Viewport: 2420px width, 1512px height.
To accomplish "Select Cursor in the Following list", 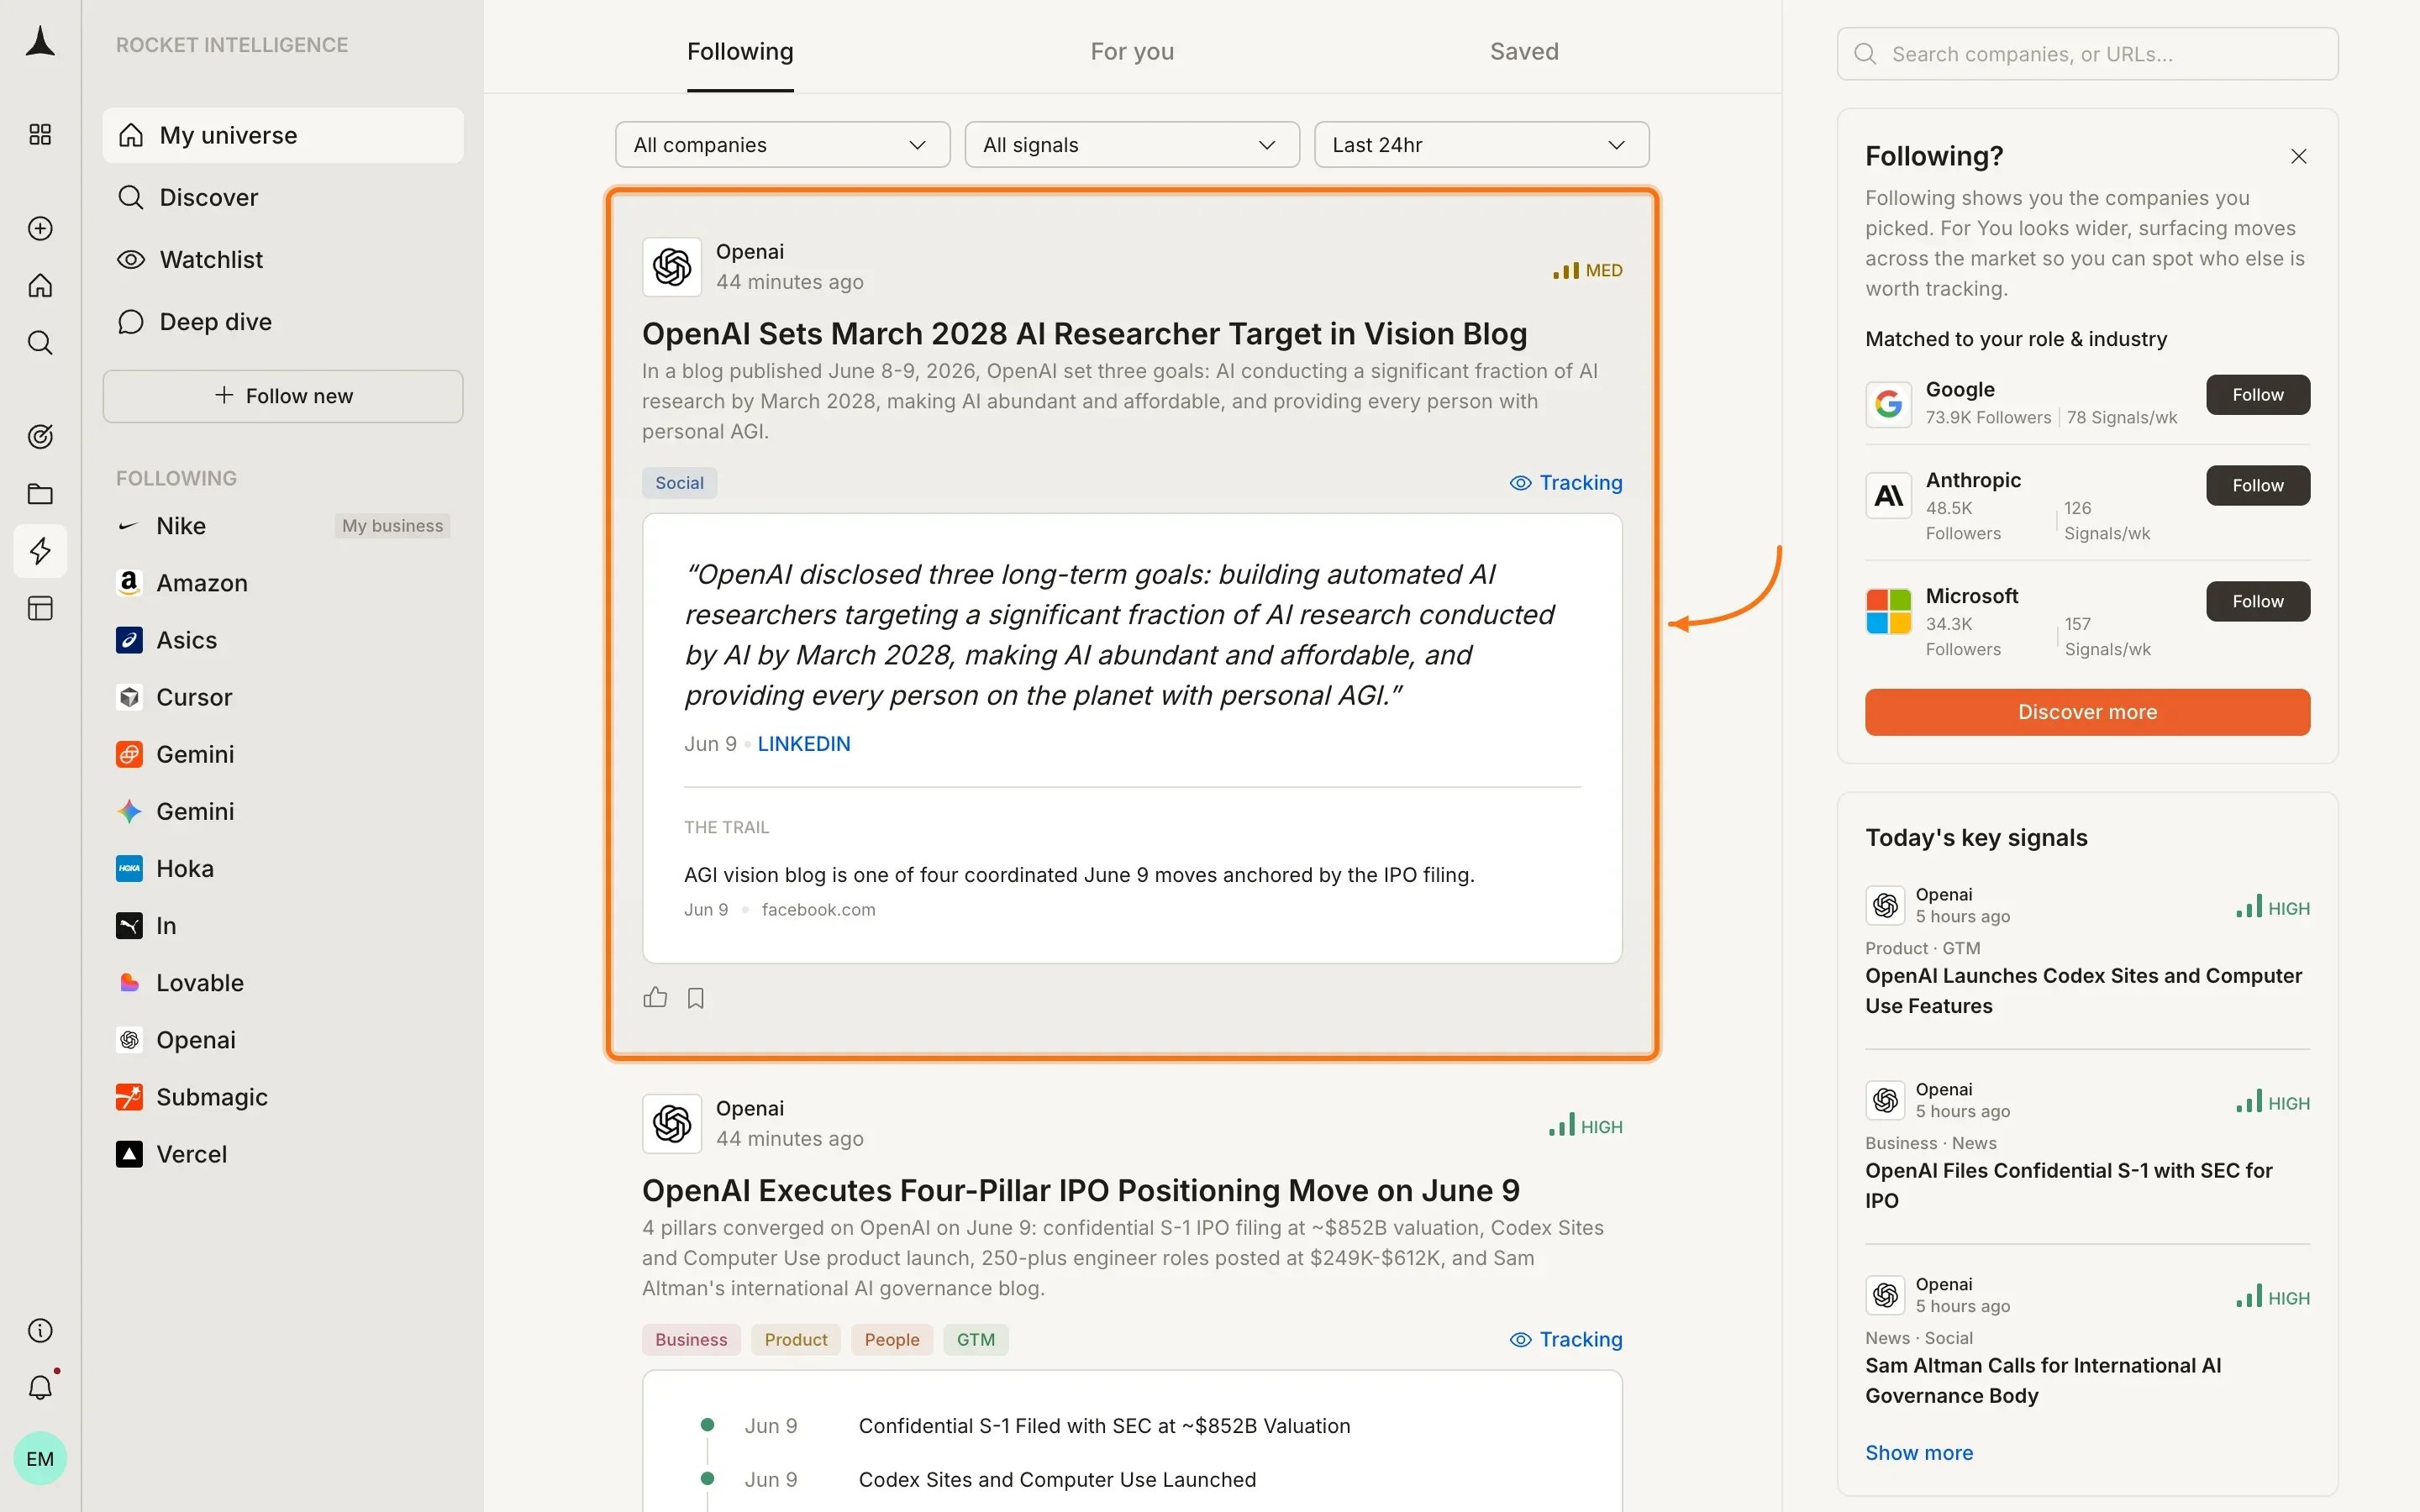I will tap(283, 697).
